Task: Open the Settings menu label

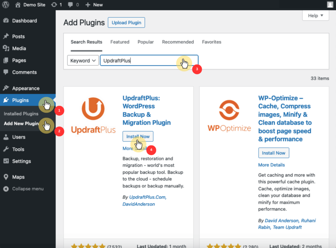Action: [21, 161]
